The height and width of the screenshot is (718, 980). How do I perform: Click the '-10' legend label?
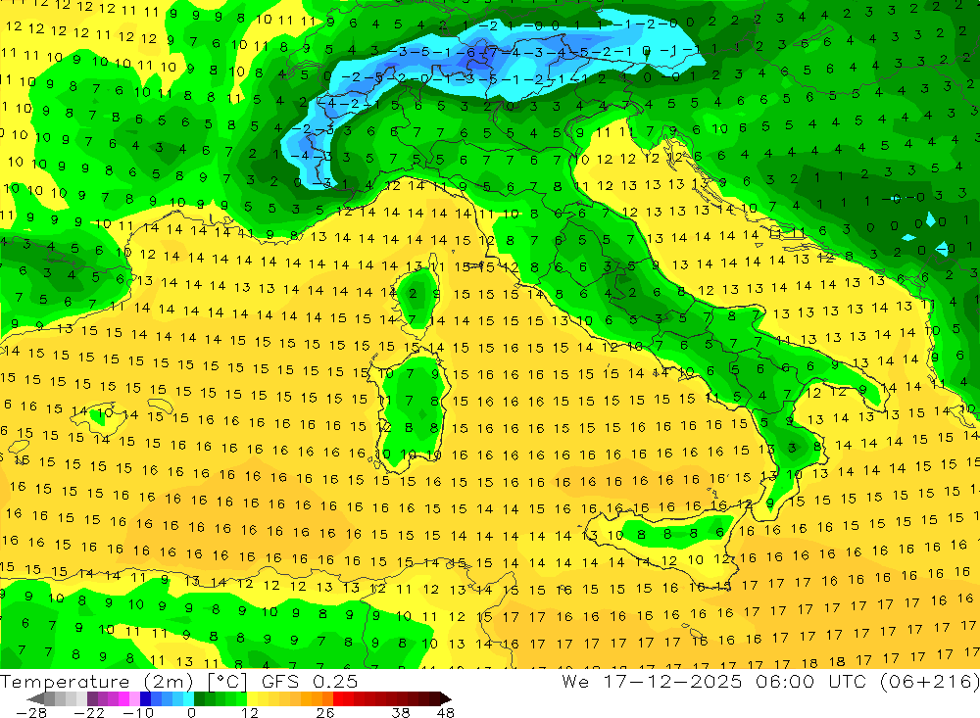(137, 712)
